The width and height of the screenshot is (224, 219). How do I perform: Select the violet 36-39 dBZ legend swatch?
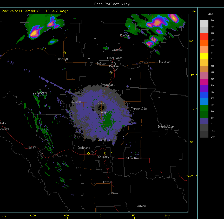coord(204,89)
